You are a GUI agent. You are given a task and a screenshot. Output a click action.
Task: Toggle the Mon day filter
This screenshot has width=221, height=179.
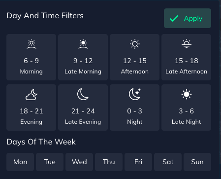point(20,162)
